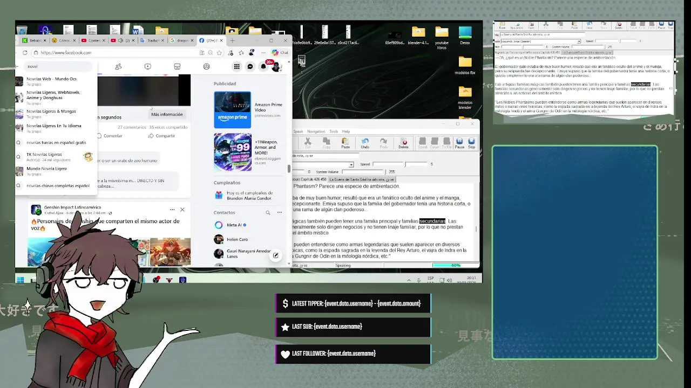Click the Facebook Friends icon in top nav
Image resolution: width=691 pixels, height=388 pixels.
click(118, 66)
